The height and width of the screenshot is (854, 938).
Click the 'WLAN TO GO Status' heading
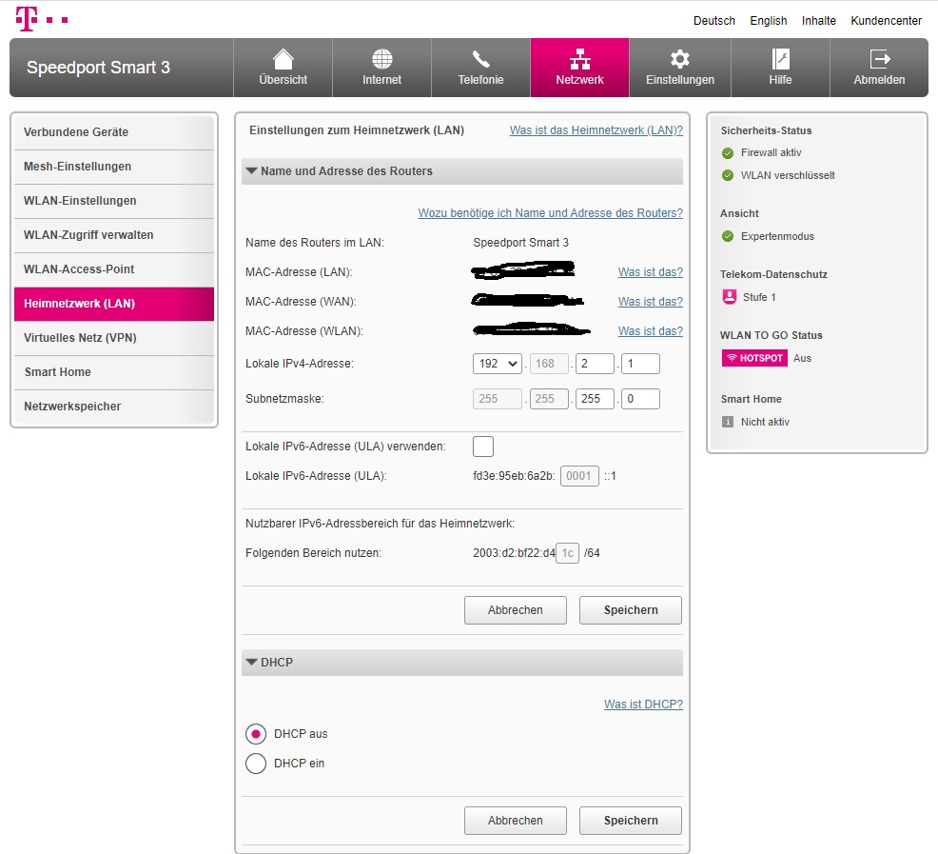(772, 335)
